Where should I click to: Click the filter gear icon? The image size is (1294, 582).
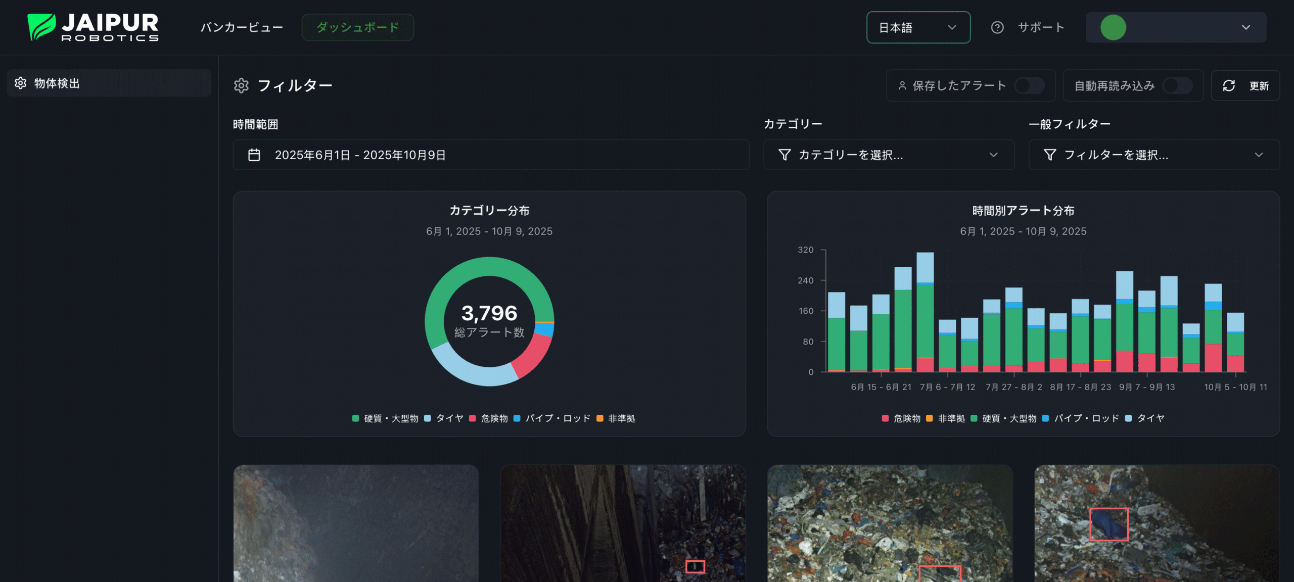(241, 85)
